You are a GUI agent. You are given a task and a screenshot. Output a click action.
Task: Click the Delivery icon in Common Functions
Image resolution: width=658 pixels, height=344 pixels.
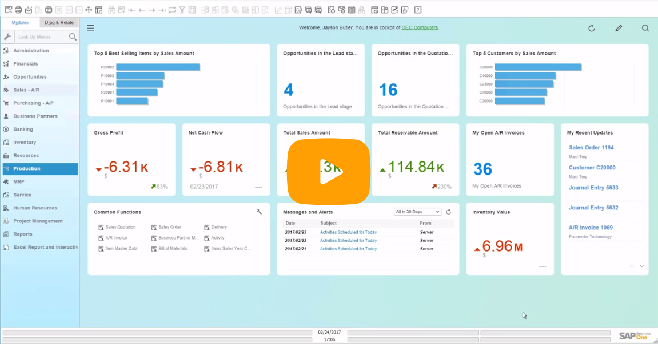207,228
